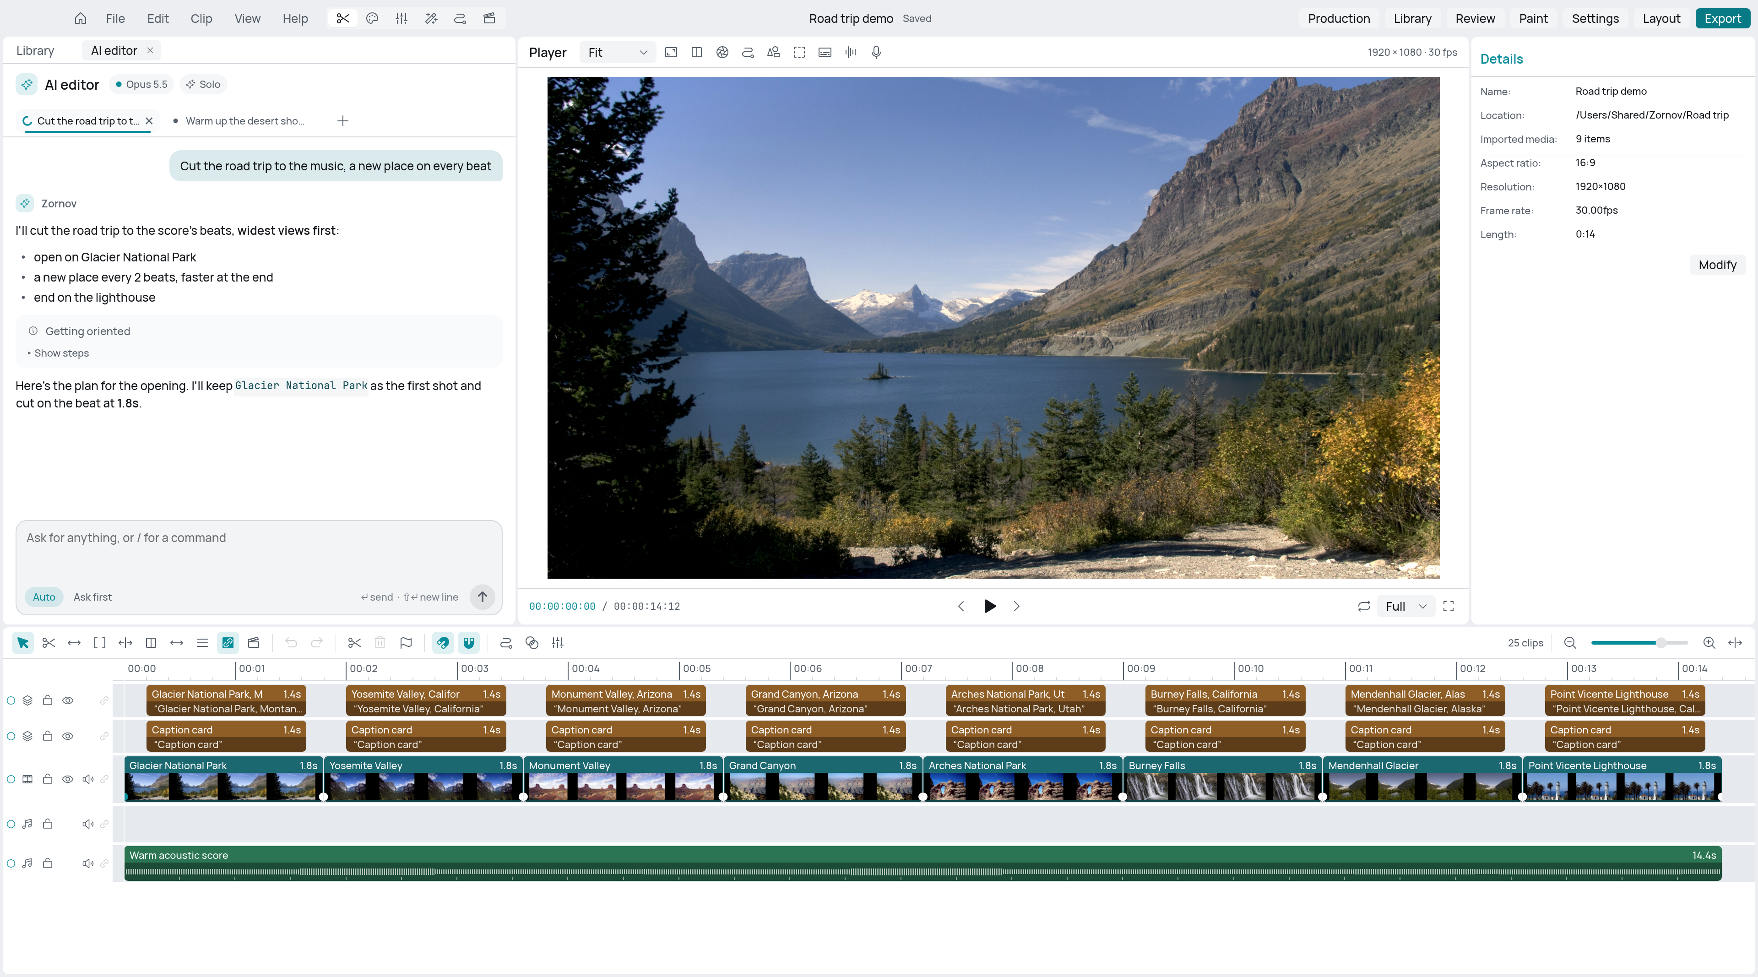
Task: Toggle loop playback in the player
Action: [x=1363, y=607]
